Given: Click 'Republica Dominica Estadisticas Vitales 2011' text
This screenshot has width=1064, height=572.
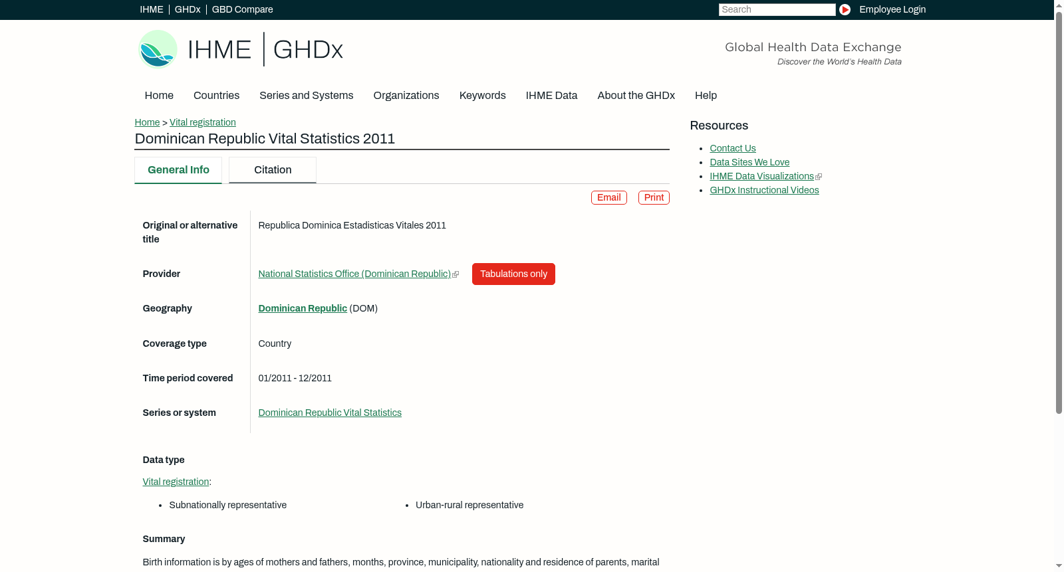Looking at the screenshot, I should click(x=352, y=225).
